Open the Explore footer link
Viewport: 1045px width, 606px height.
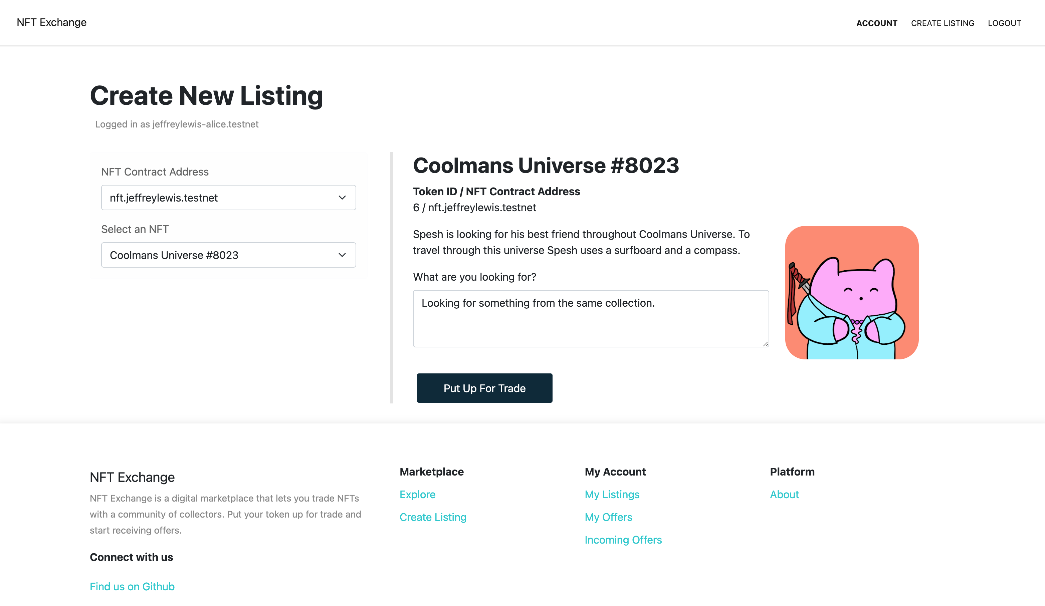click(x=417, y=495)
